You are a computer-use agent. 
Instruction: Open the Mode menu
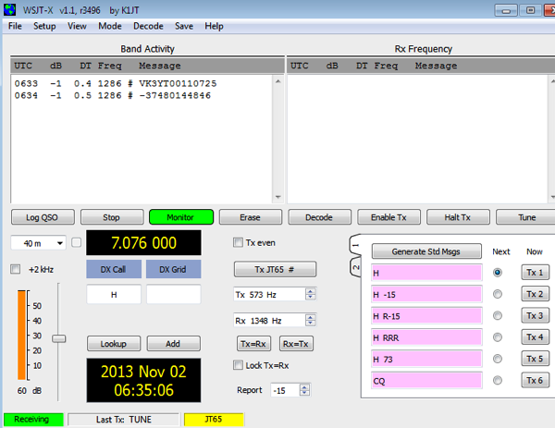pyautogui.click(x=110, y=26)
